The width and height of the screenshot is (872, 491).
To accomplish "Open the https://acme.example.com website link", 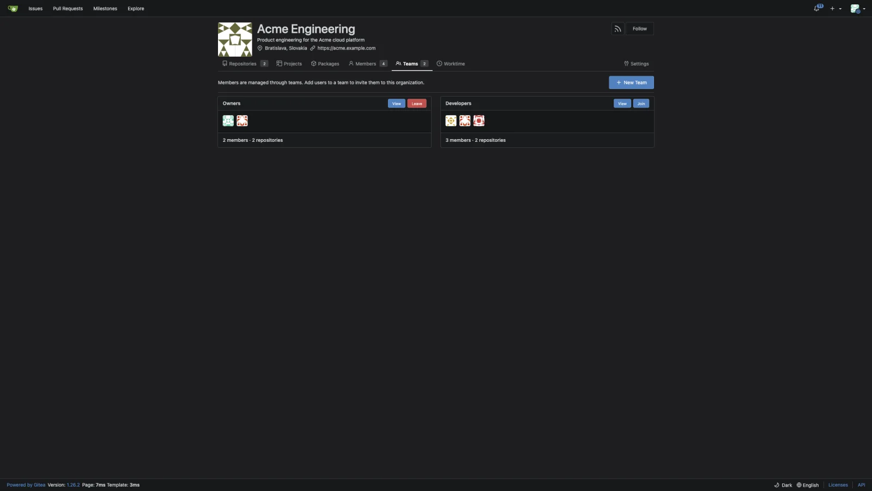I will (x=347, y=48).
